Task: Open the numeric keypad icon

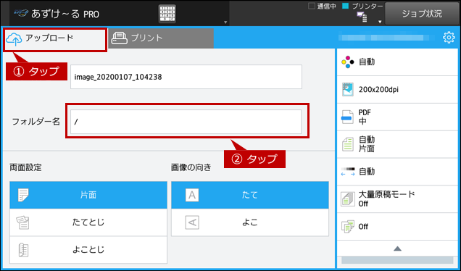Action: [x=167, y=14]
